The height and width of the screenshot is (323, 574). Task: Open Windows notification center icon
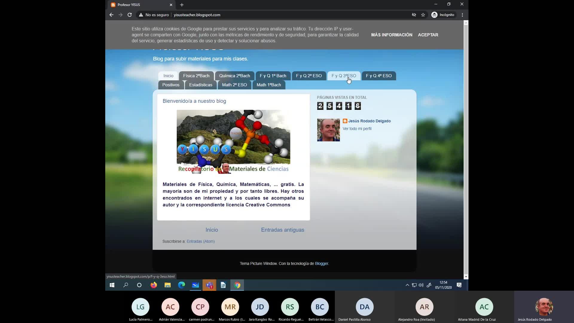coord(459,285)
